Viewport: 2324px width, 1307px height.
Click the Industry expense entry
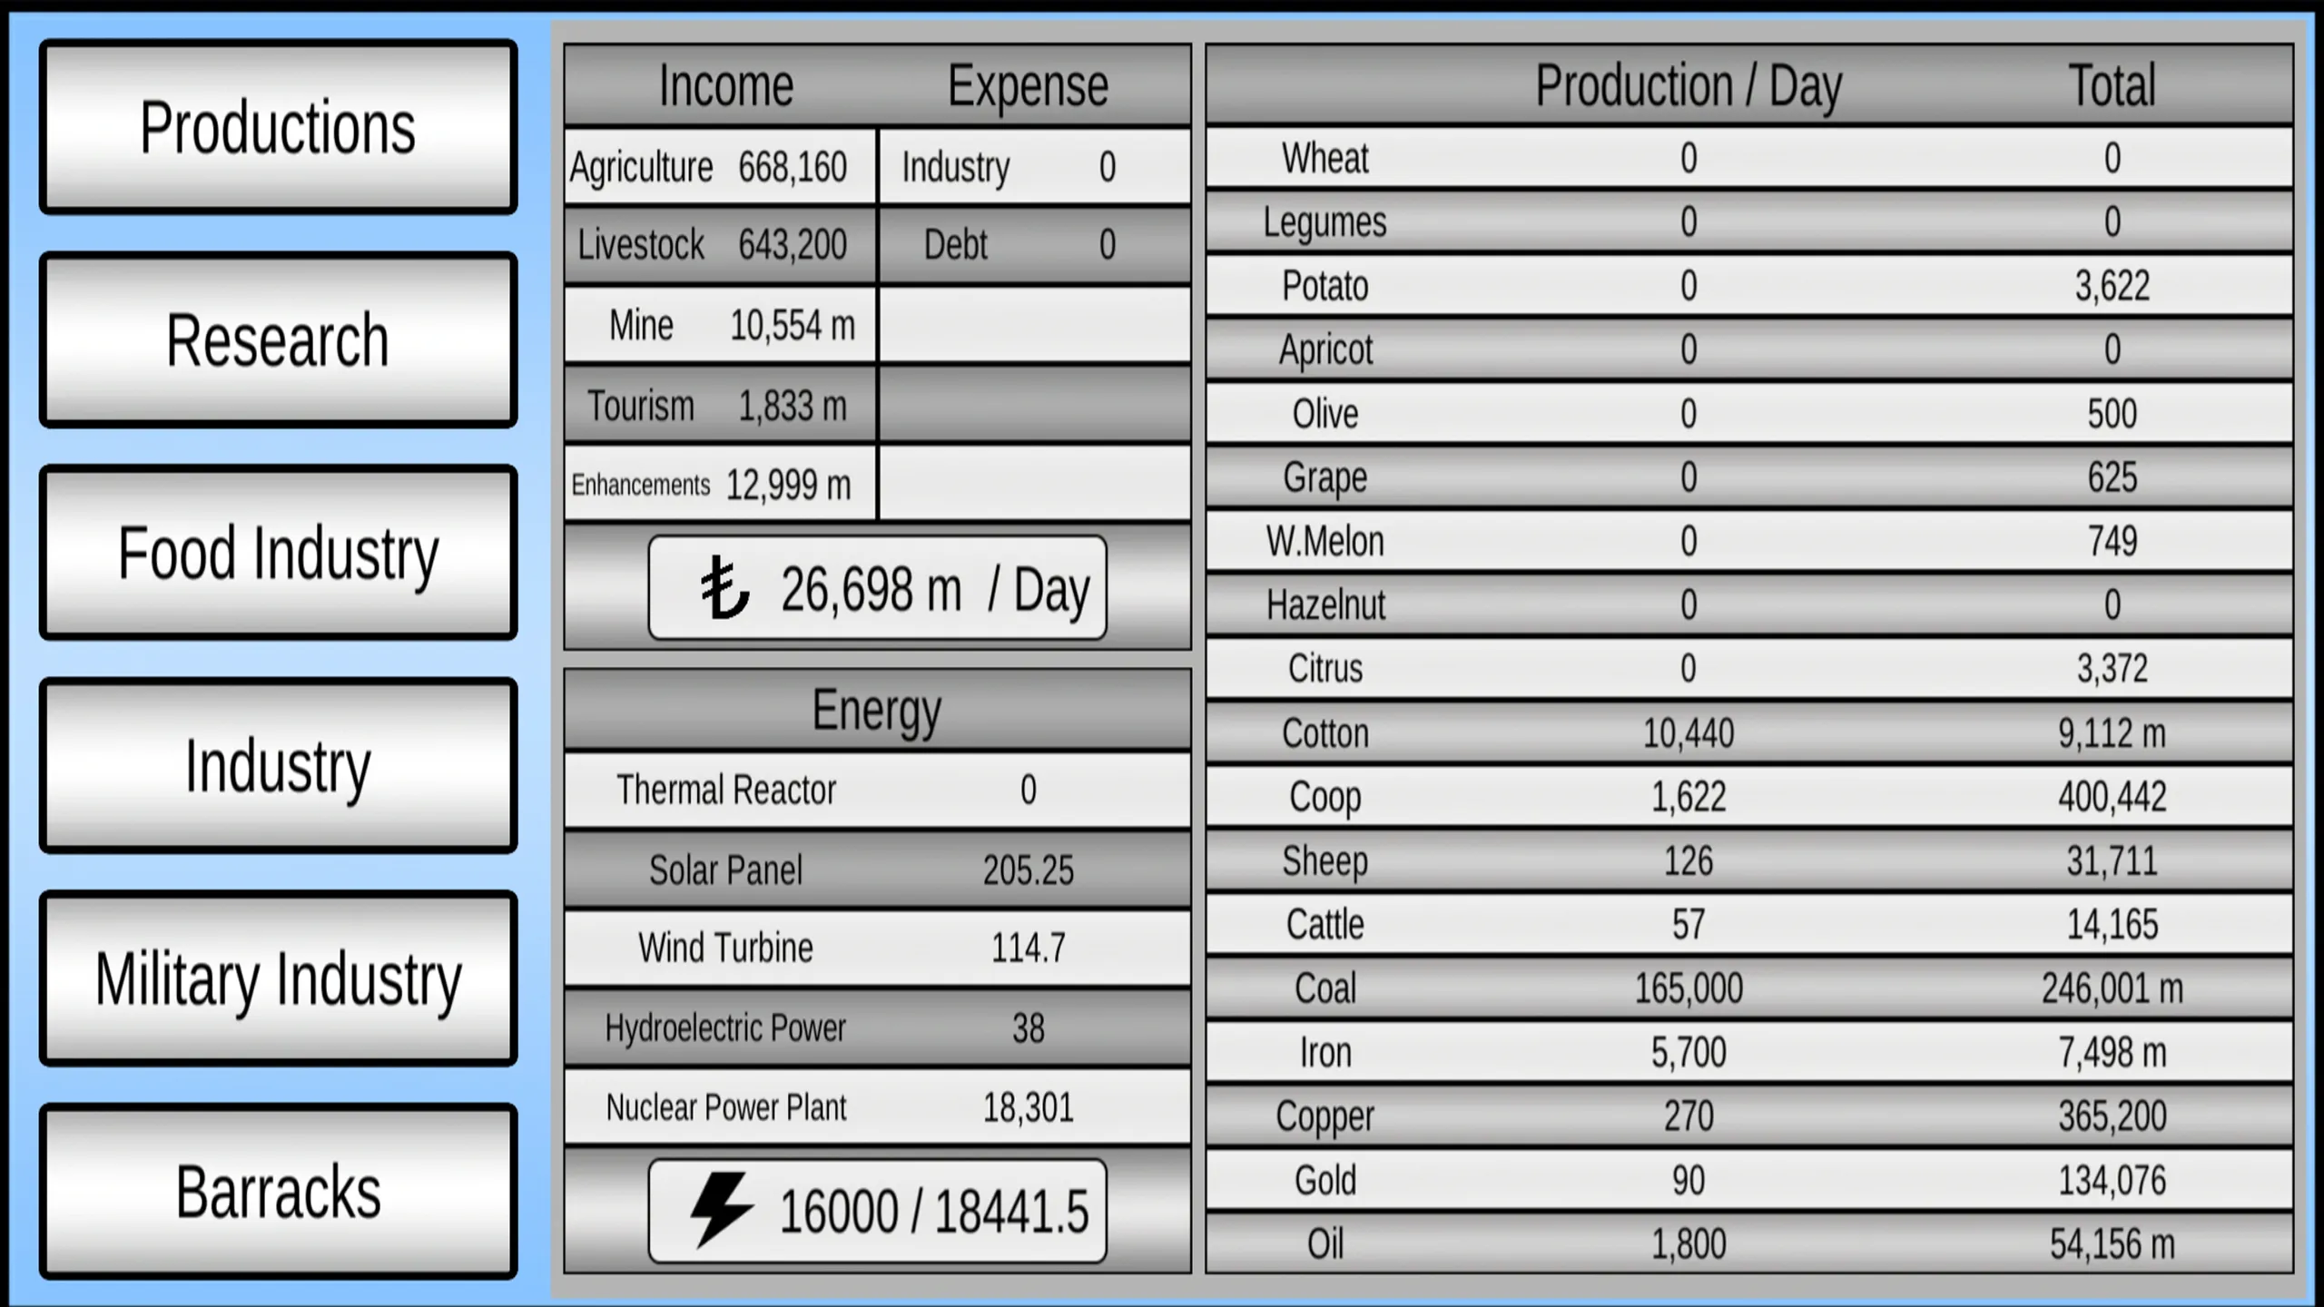(x=1035, y=167)
